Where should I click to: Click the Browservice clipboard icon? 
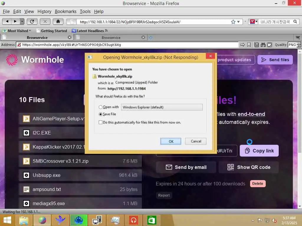click(x=270, y=45)
